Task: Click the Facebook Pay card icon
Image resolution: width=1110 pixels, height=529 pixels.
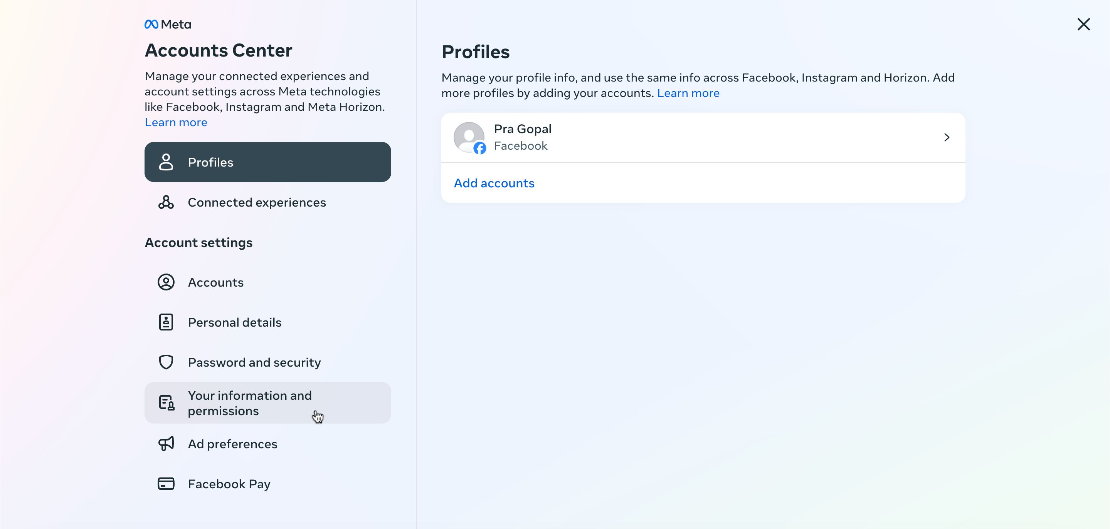Action: point(166,484)
